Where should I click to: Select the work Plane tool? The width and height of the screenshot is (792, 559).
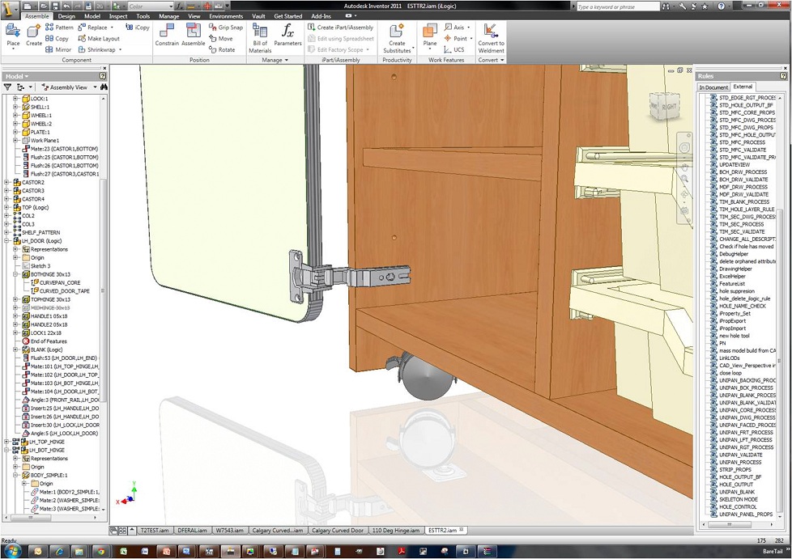coord(430,35)
